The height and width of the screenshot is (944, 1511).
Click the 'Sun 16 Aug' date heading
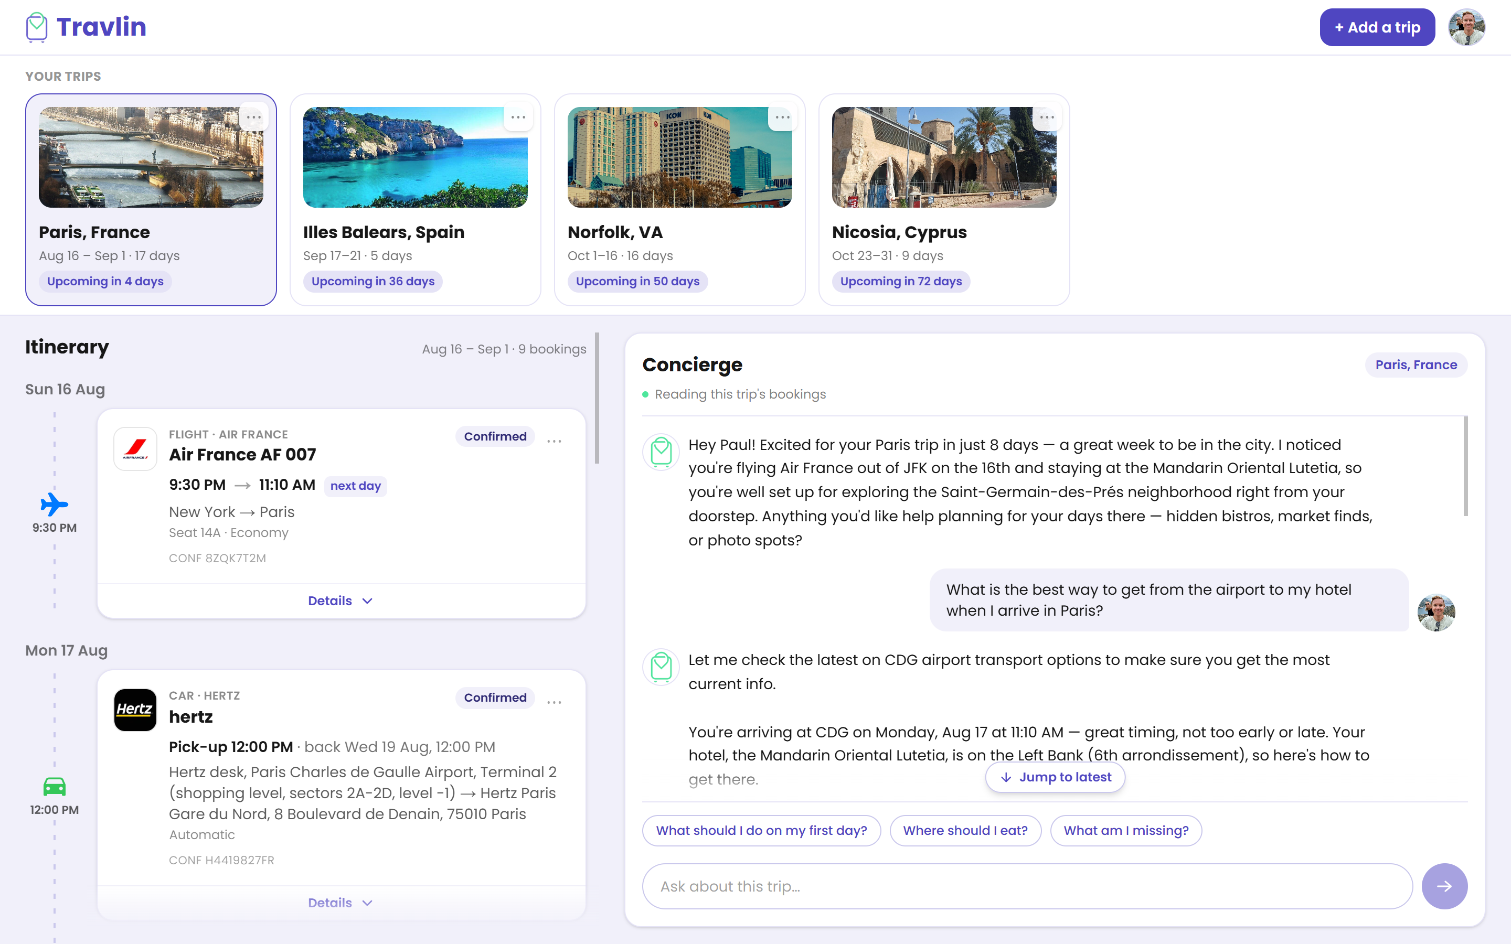pos(65,389)
